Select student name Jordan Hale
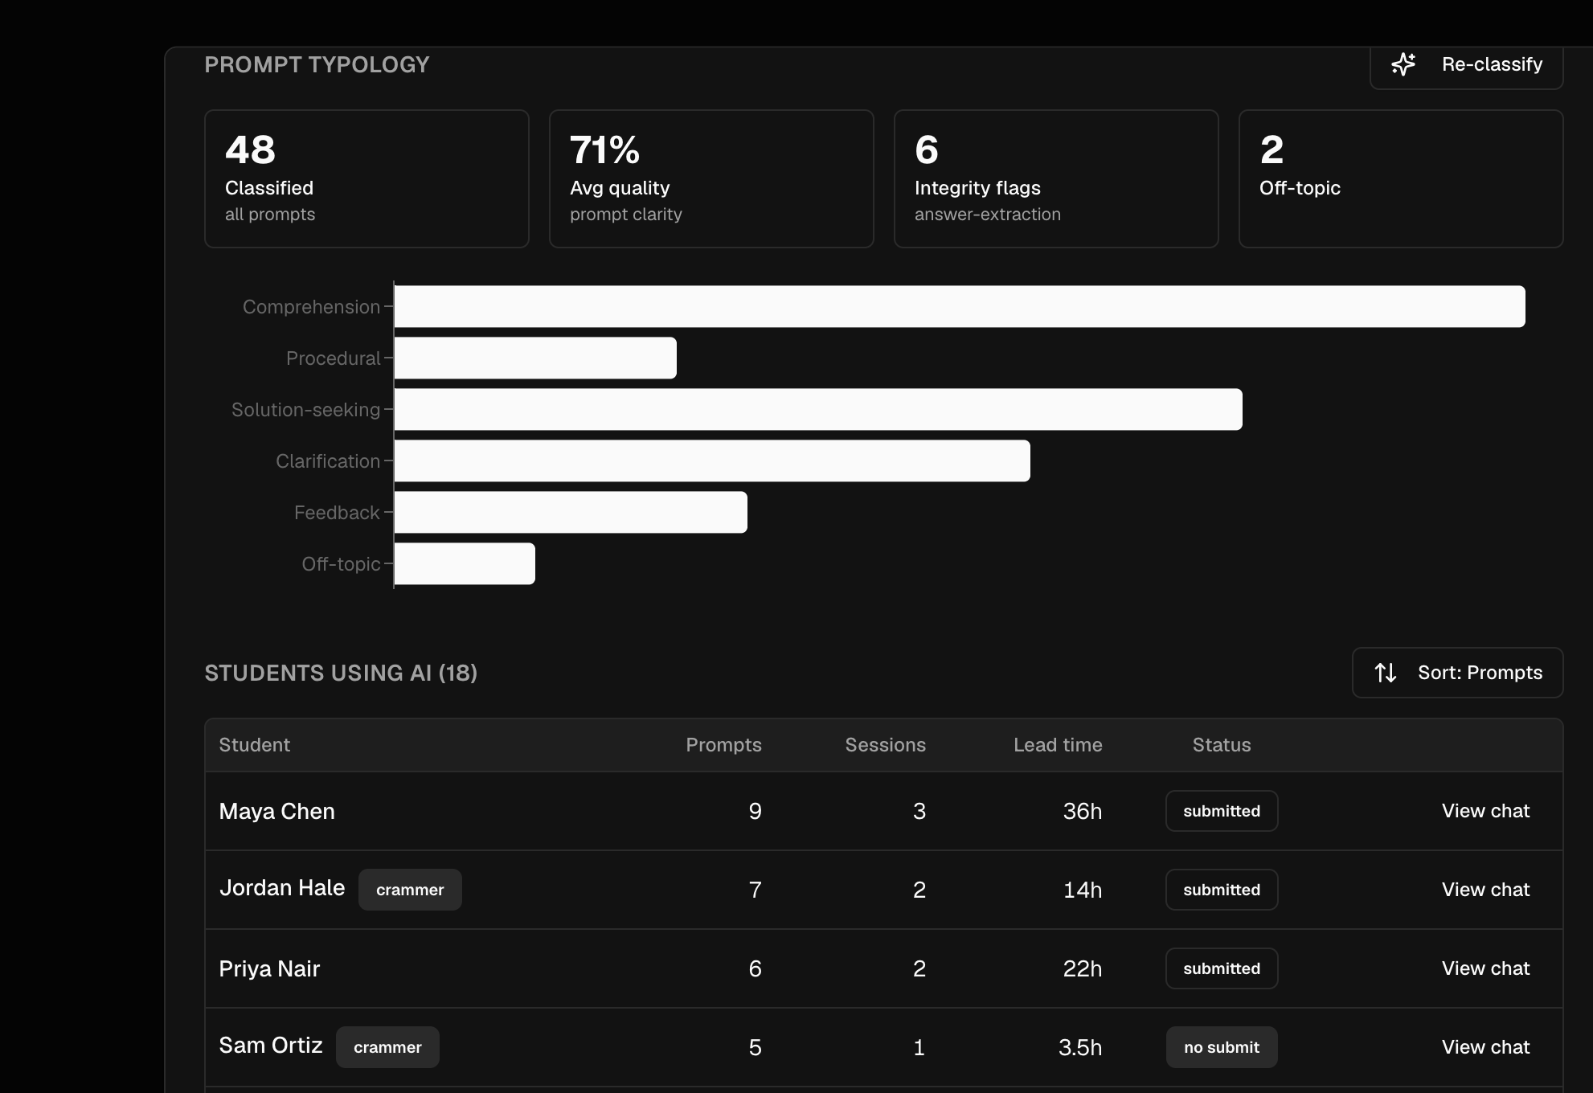Viewport: 1593px width, 1093px height. tap(282, 888)
